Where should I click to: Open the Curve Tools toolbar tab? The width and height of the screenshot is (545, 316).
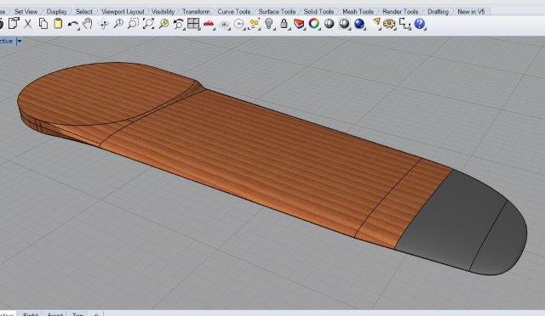coord(234,11)
